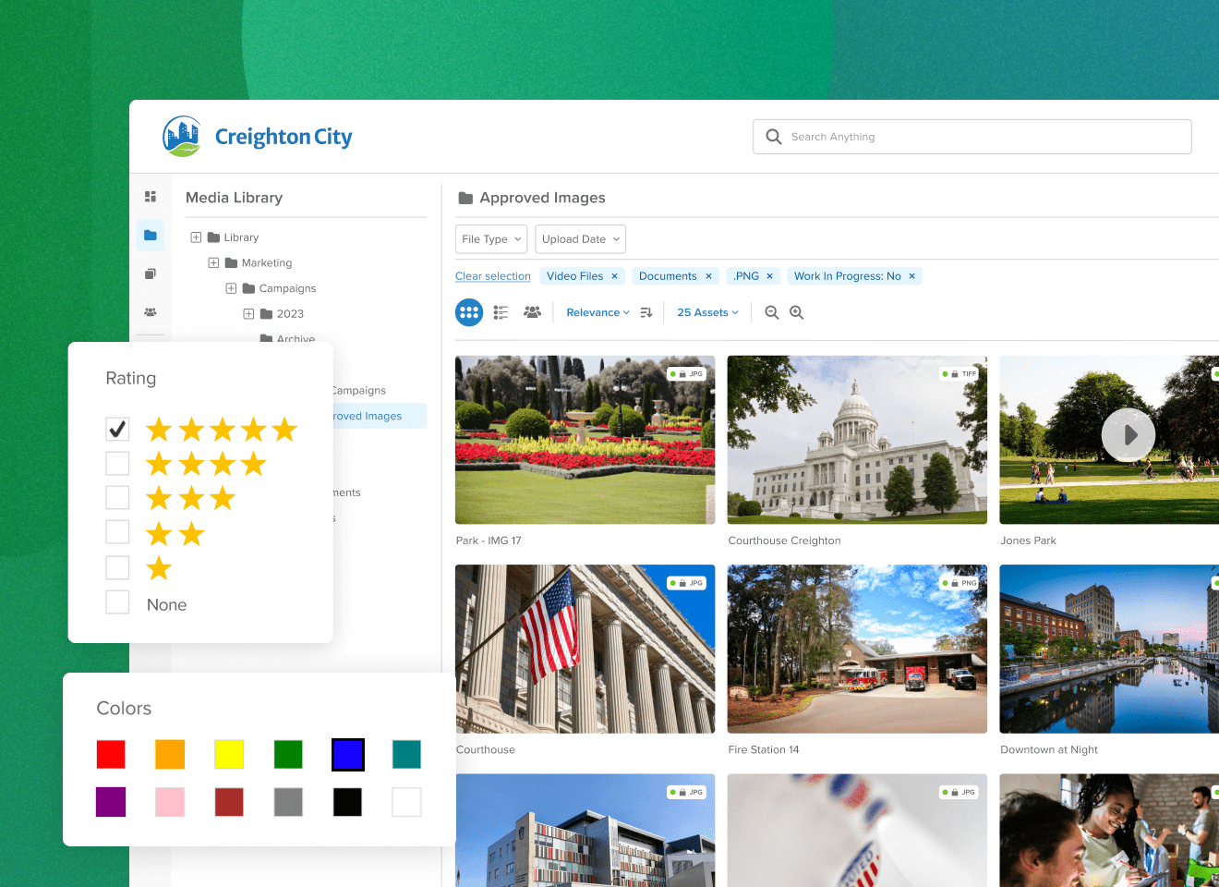Toggle sort direction icon
This screenshot has width=1219, height=887.
click(646, 312)
